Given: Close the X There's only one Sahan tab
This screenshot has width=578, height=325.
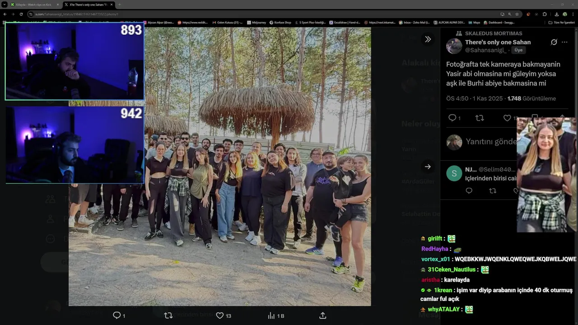Looking at the screenshot, I should click(112, 5).
